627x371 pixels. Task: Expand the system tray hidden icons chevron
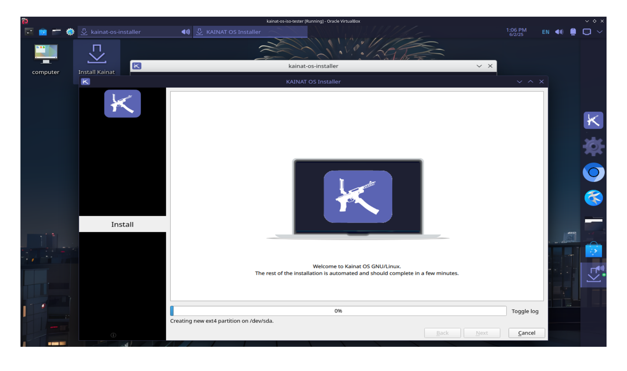600,32
